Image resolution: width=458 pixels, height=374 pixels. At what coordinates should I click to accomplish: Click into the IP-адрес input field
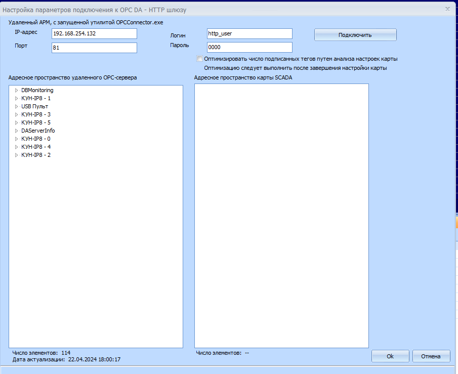click(94, 33)
